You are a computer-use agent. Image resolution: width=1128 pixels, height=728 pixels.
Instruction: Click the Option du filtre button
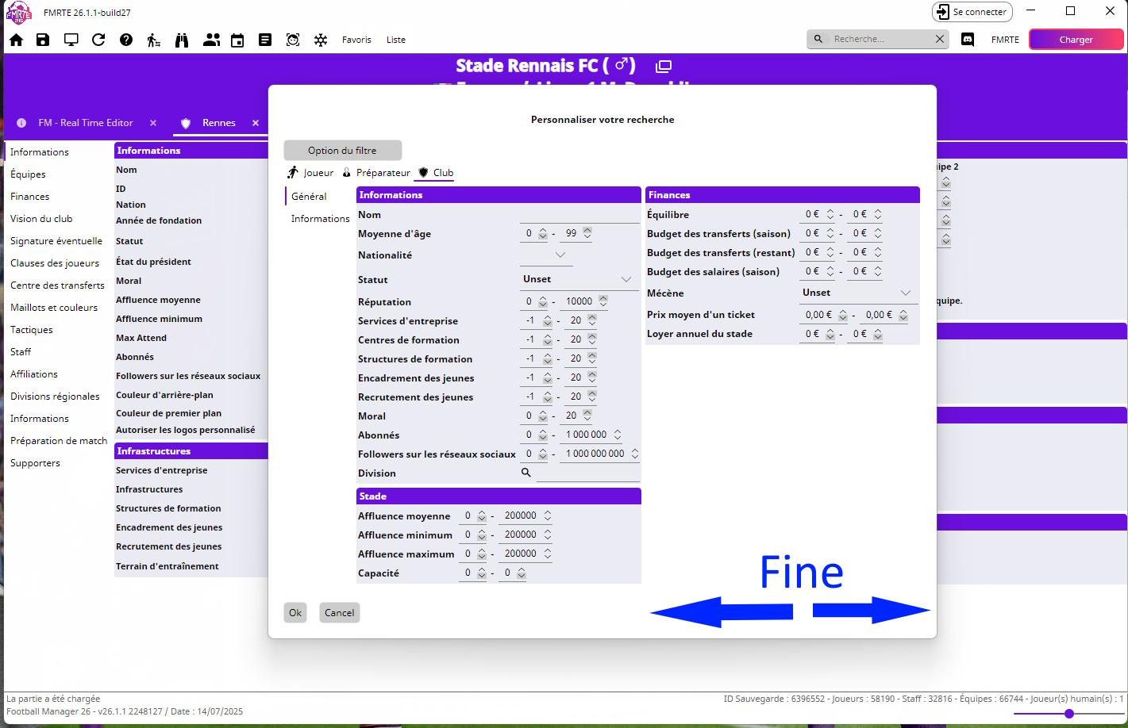(342, 151)
